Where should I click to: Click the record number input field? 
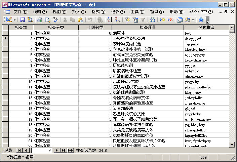(42, 151)
